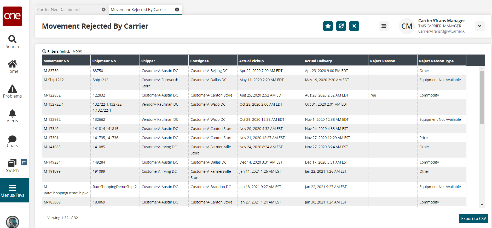Click the Filters edit link

coord(65,51)
